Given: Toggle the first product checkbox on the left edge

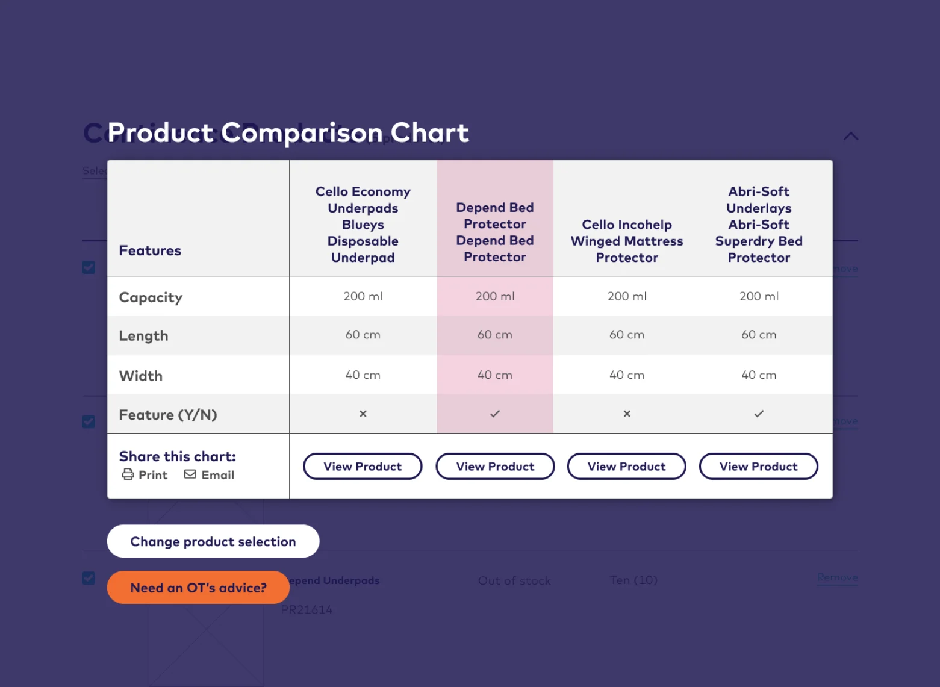Looking at the screenshot, I should click(x=89, y=267).
